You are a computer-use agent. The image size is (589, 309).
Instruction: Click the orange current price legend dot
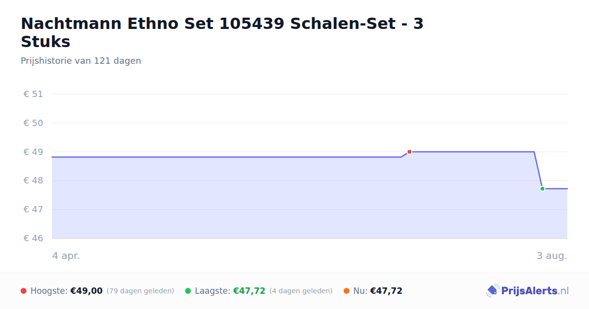[347, 291]
